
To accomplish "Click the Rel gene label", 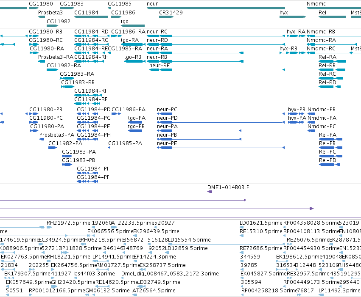I will tap(322, 12).
